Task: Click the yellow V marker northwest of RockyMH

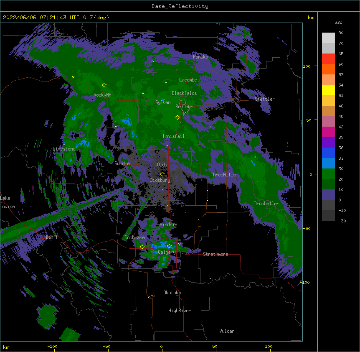Action: [73, 77]
